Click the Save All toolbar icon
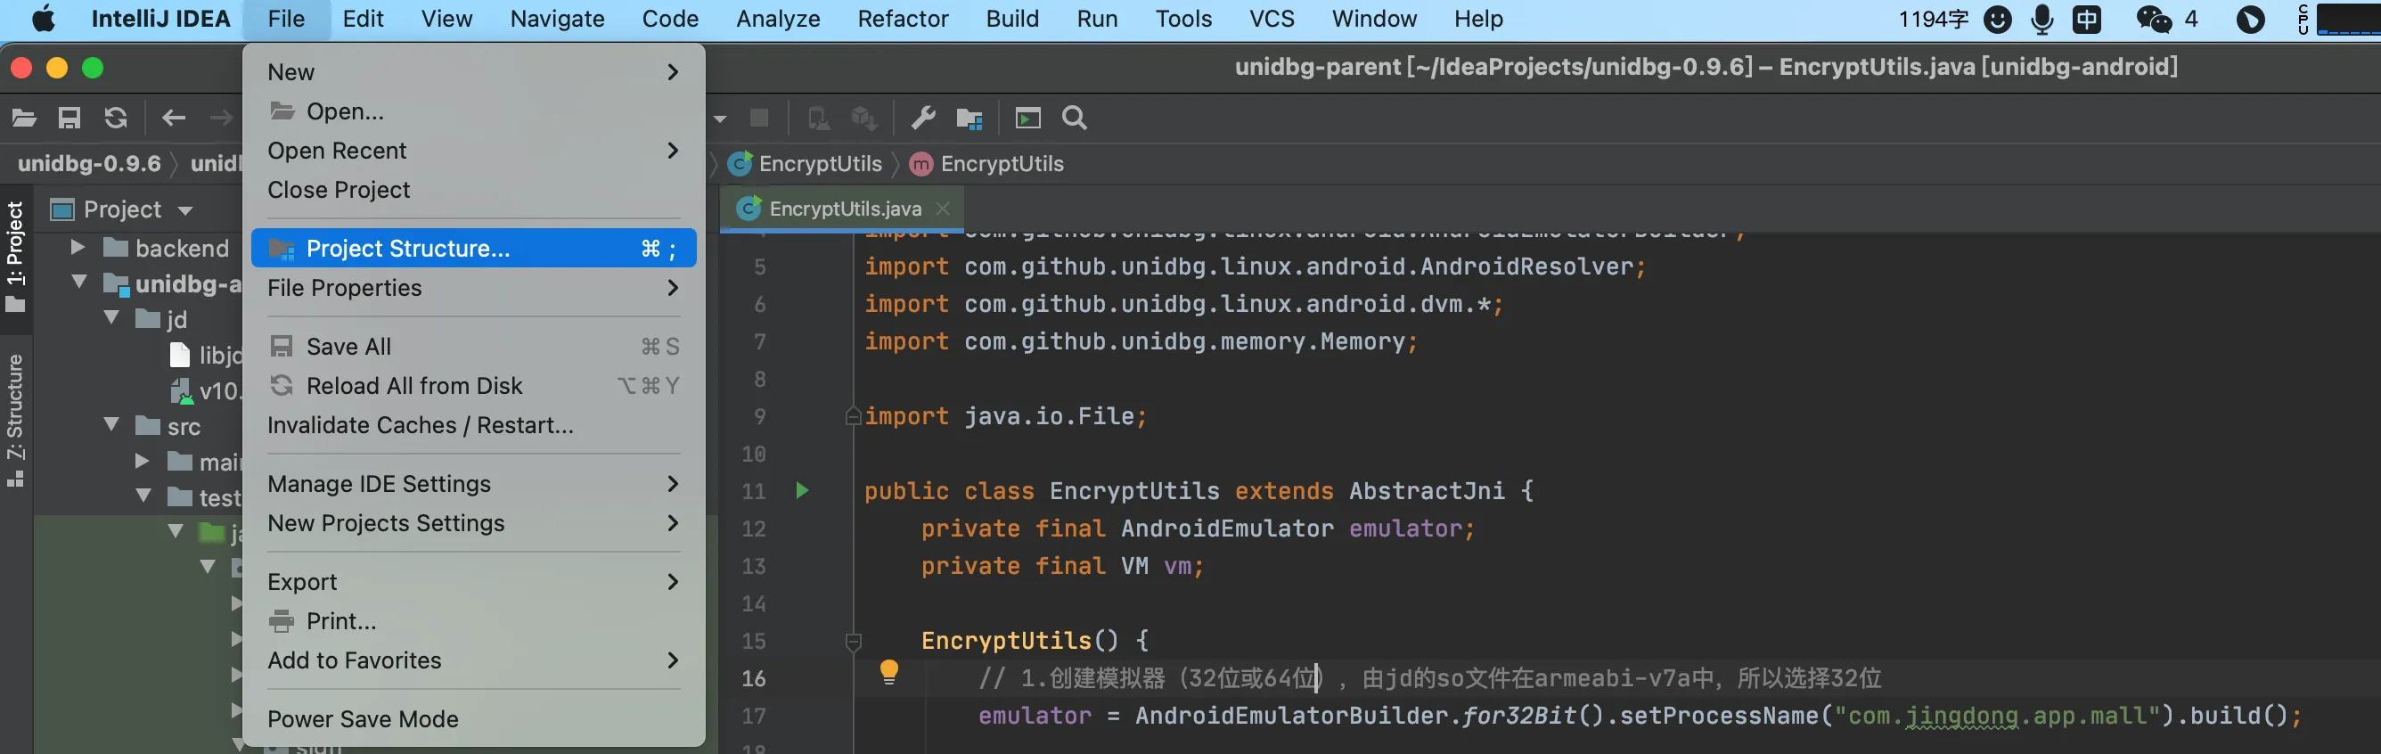Viewport: 2381px width, 754px height. (70, 118)
